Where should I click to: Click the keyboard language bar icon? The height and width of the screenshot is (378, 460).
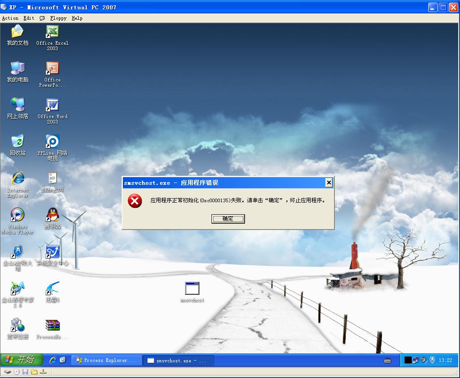click(388, 361)
